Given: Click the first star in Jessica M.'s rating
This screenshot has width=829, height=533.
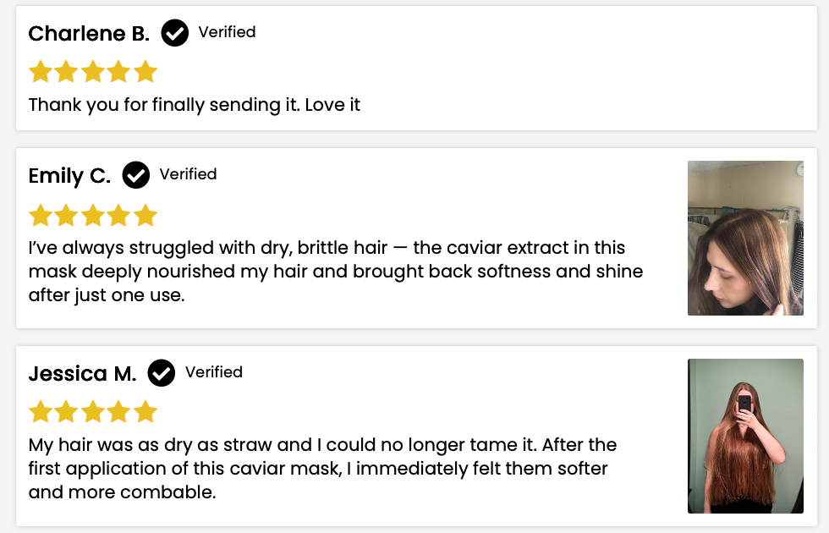Looking at the screenshot, I should pos(41,413).
